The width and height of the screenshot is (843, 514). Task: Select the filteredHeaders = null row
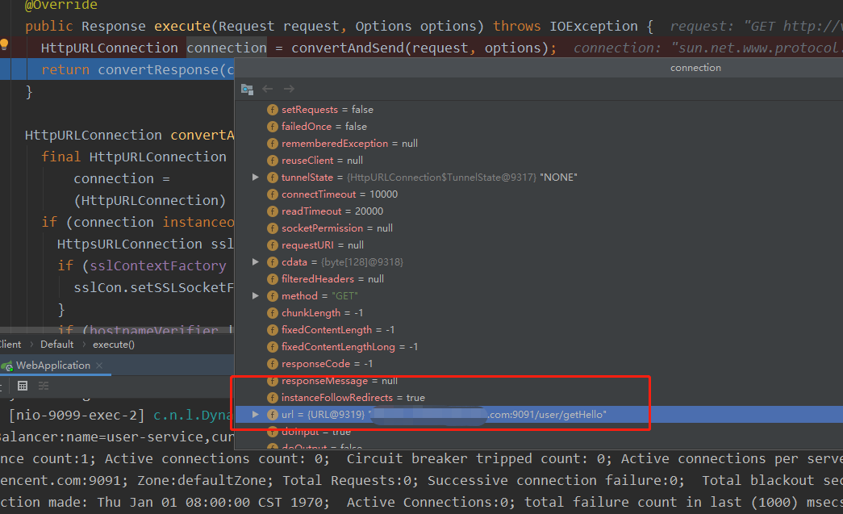538,279
